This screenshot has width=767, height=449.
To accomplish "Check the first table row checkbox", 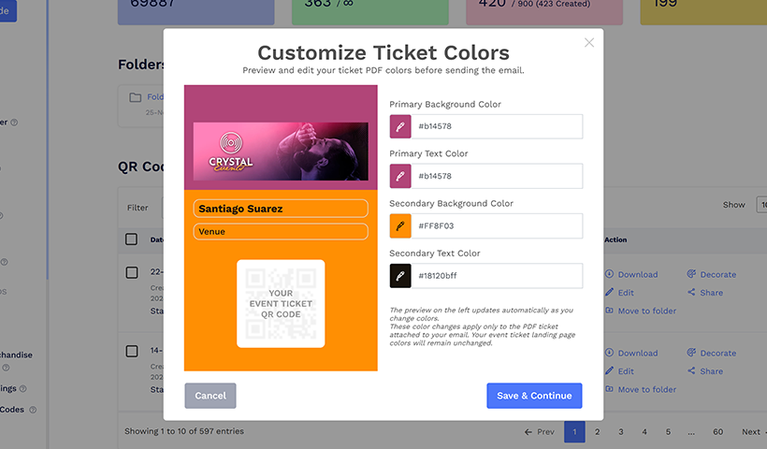I will pos(132,273).
